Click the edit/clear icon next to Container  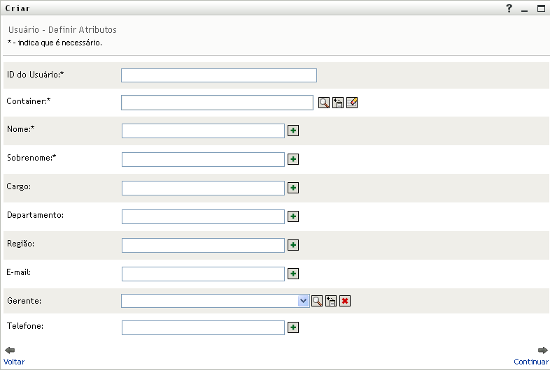352,103
